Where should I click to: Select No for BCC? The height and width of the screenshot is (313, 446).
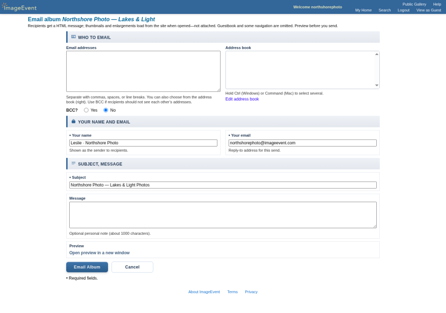coord(106,110)
